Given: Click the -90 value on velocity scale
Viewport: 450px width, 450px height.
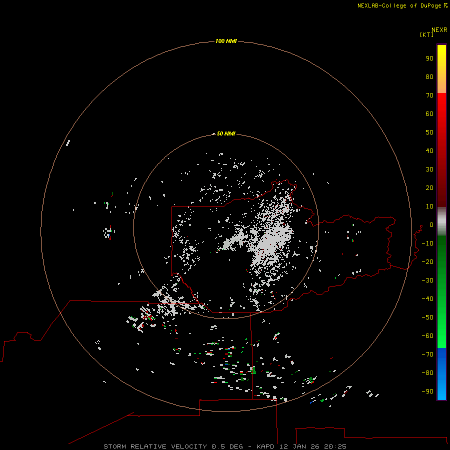Looking at the screenshot, I should [427, 391].
